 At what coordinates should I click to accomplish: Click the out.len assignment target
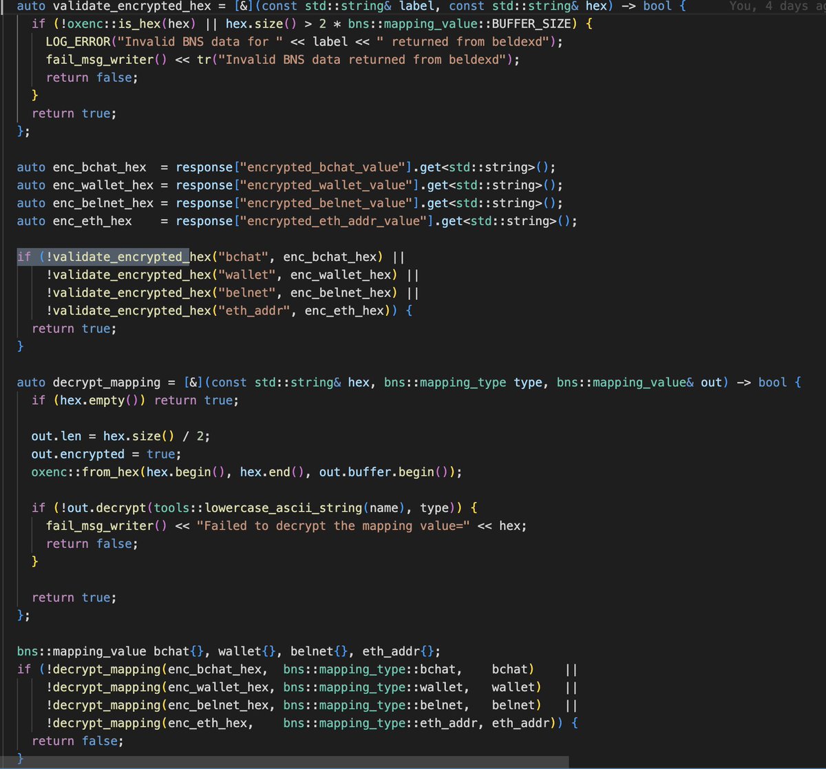point(56,436)
